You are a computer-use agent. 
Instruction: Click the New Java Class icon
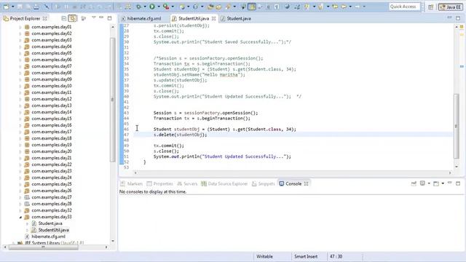click(x=196, y=7)
